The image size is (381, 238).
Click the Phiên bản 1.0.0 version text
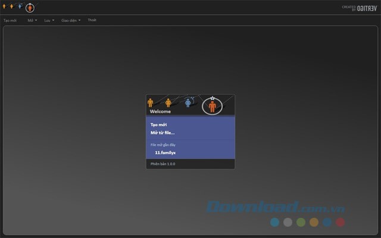[x=163, y=163]
